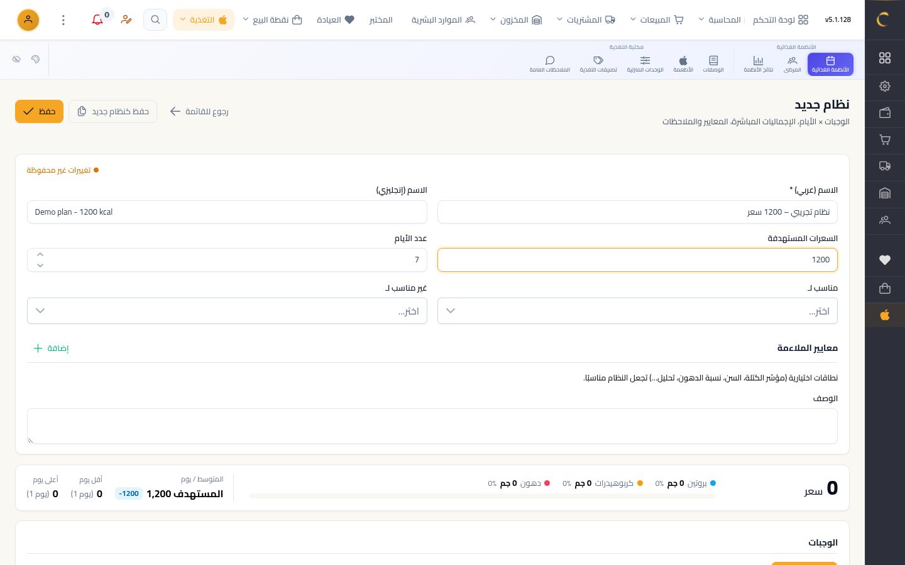Open the heart clinic icon in sidebar
905x565 pixels.
(885, 260)
